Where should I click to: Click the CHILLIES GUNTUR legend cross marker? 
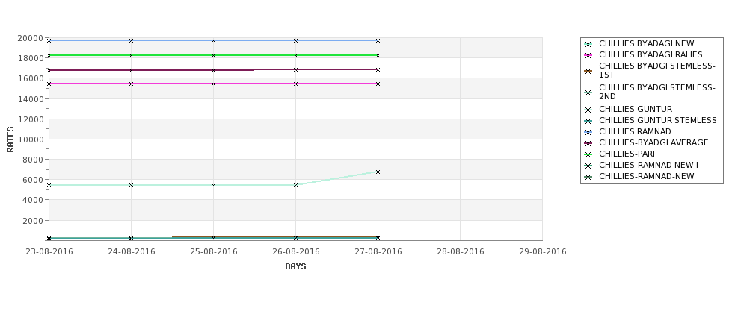588,110
